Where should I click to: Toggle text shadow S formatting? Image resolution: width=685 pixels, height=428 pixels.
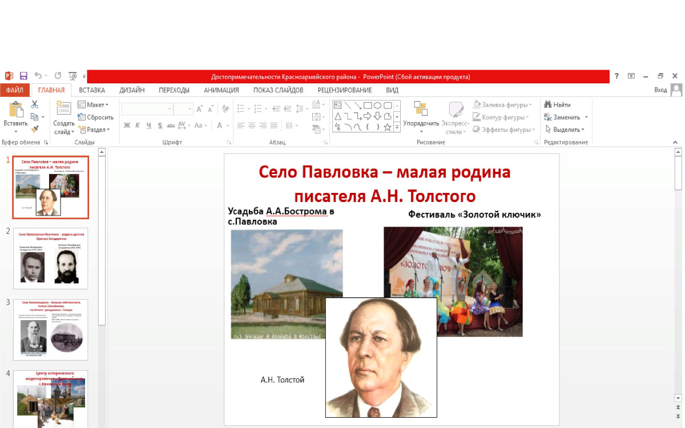(x=160, y=126)
